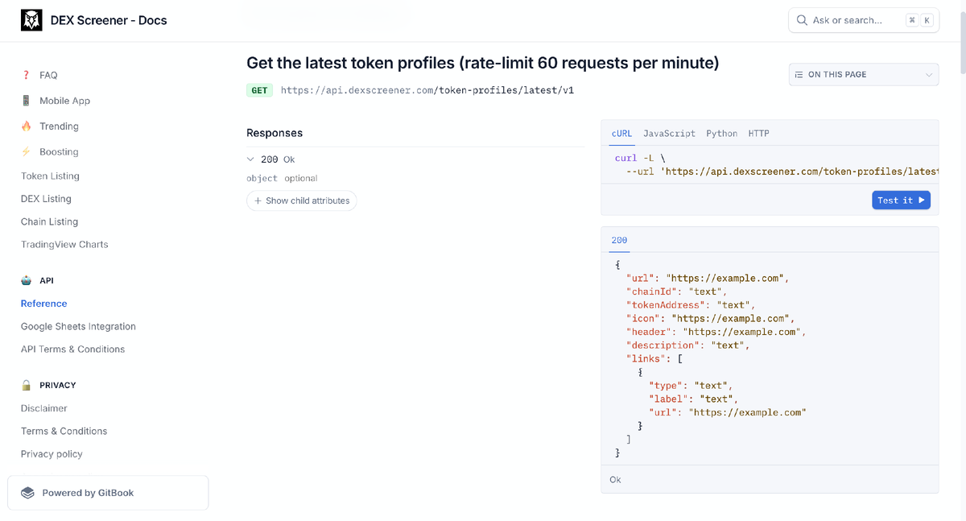
Task: Click the GitBook logo icon
Action: tap(28, 493)
